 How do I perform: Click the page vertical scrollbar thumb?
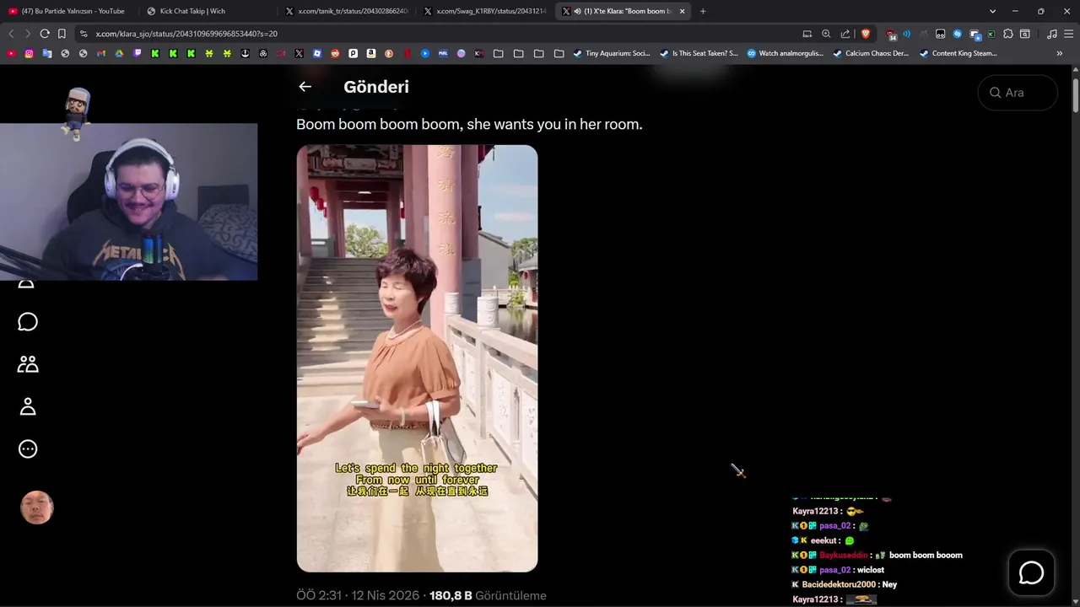(1076, 94)
